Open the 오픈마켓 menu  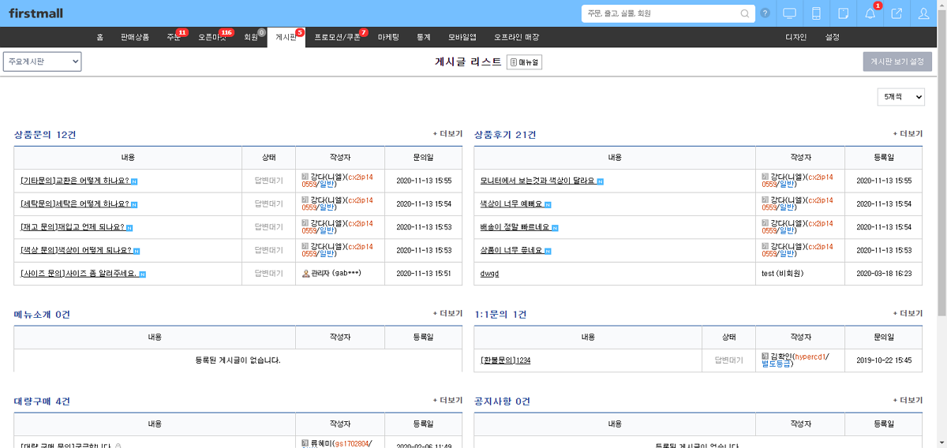click(211, 37)
